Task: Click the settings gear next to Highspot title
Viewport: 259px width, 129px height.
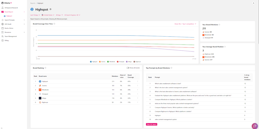Action: 51,9
